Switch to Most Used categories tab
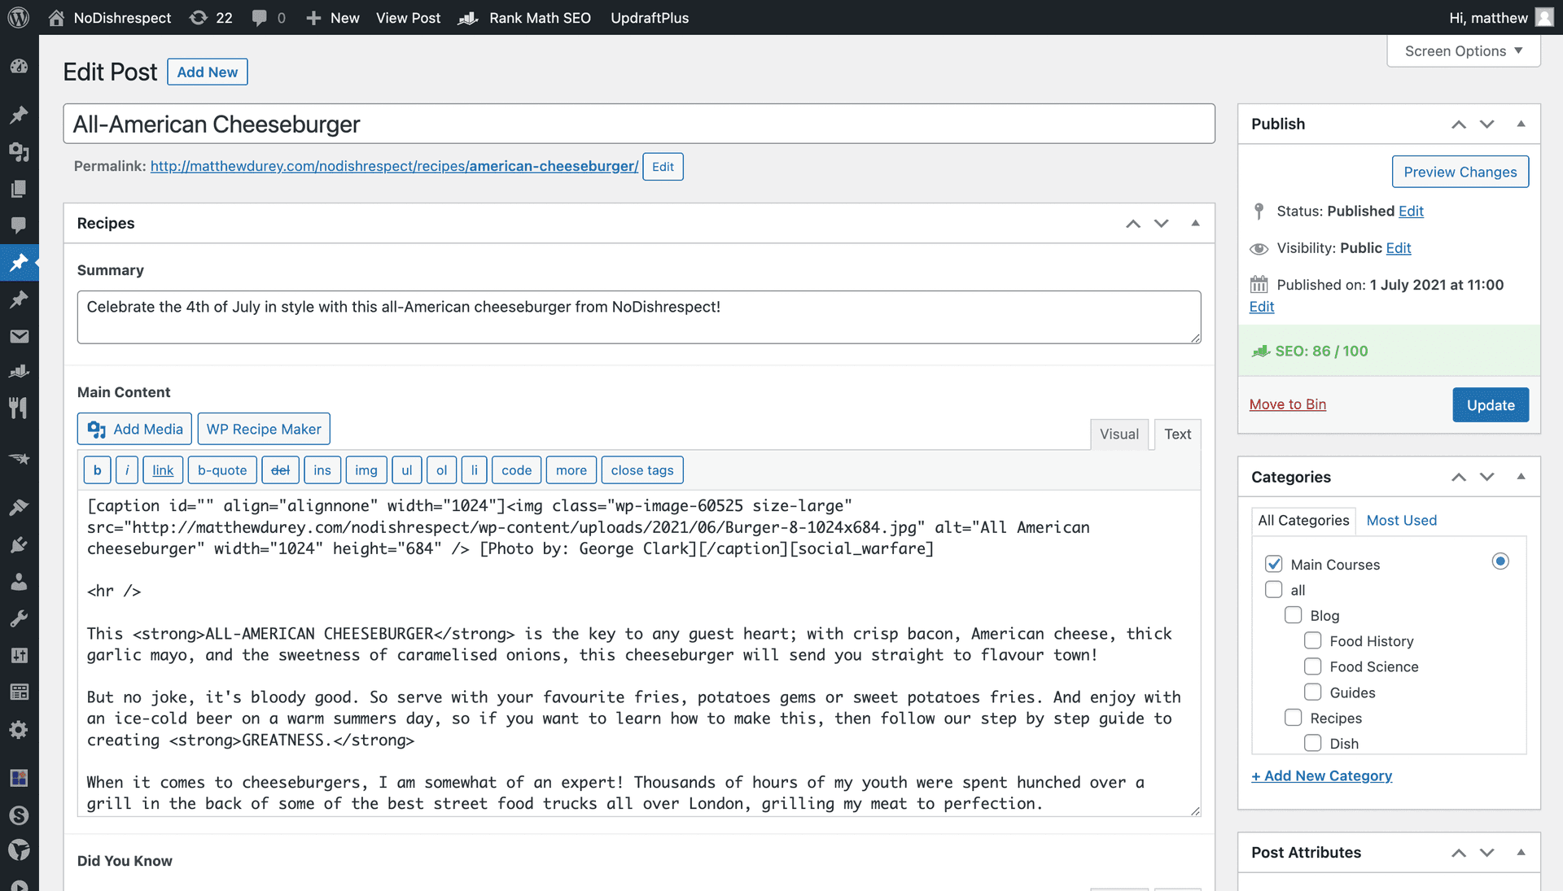Image resolution: width=1563 pixels, height=891 pixels. click(x=1401, y=520)
